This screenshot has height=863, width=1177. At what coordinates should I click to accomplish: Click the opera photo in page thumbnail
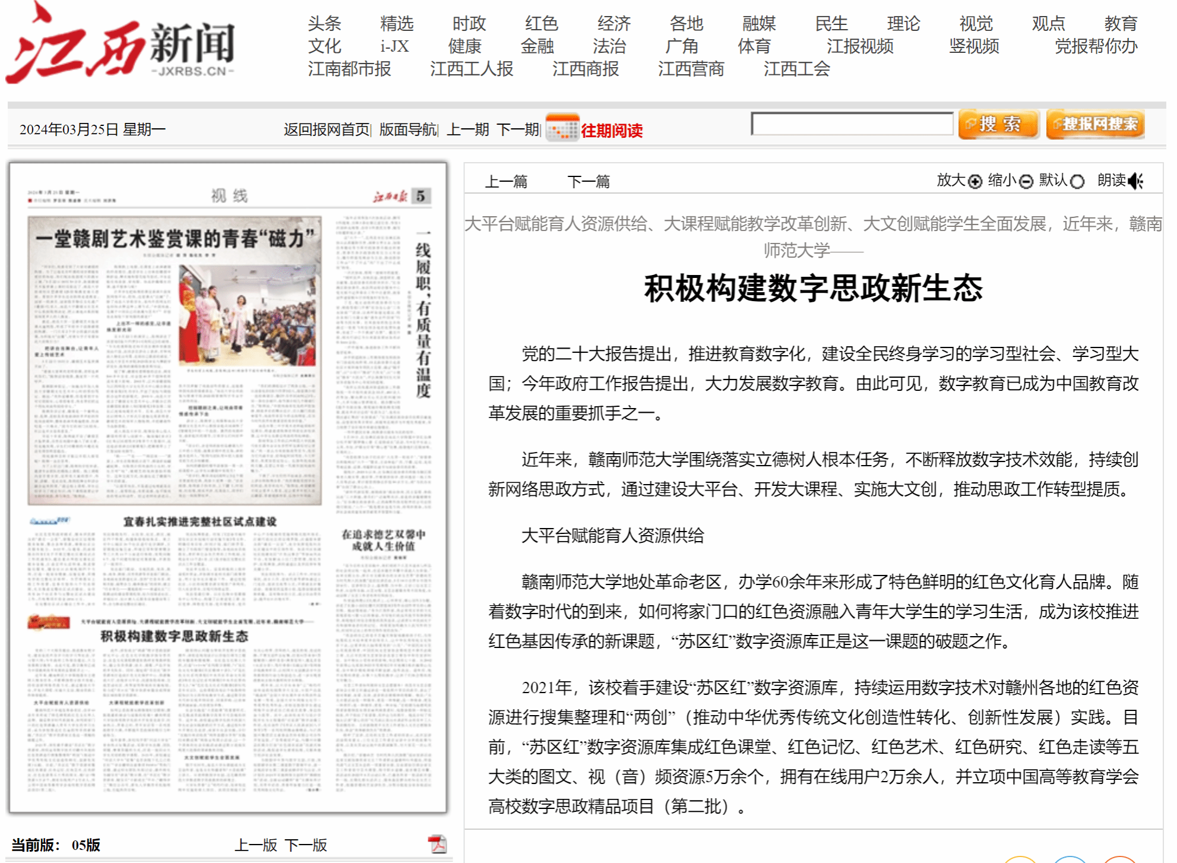click(247, 315)
